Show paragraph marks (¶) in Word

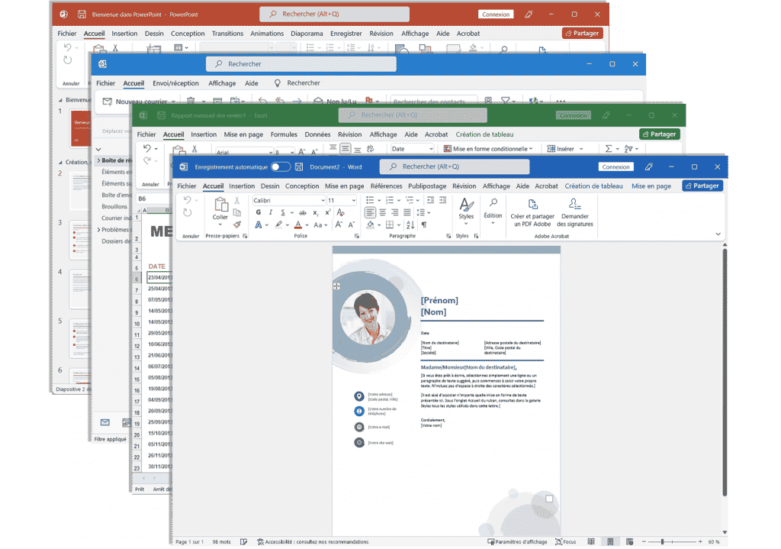pos(424,225)
